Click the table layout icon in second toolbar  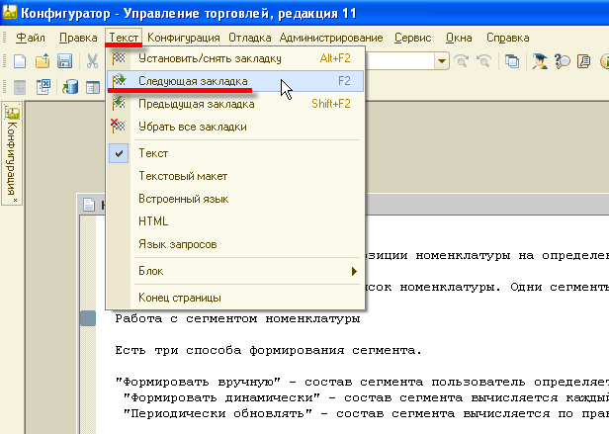point(93,87)
